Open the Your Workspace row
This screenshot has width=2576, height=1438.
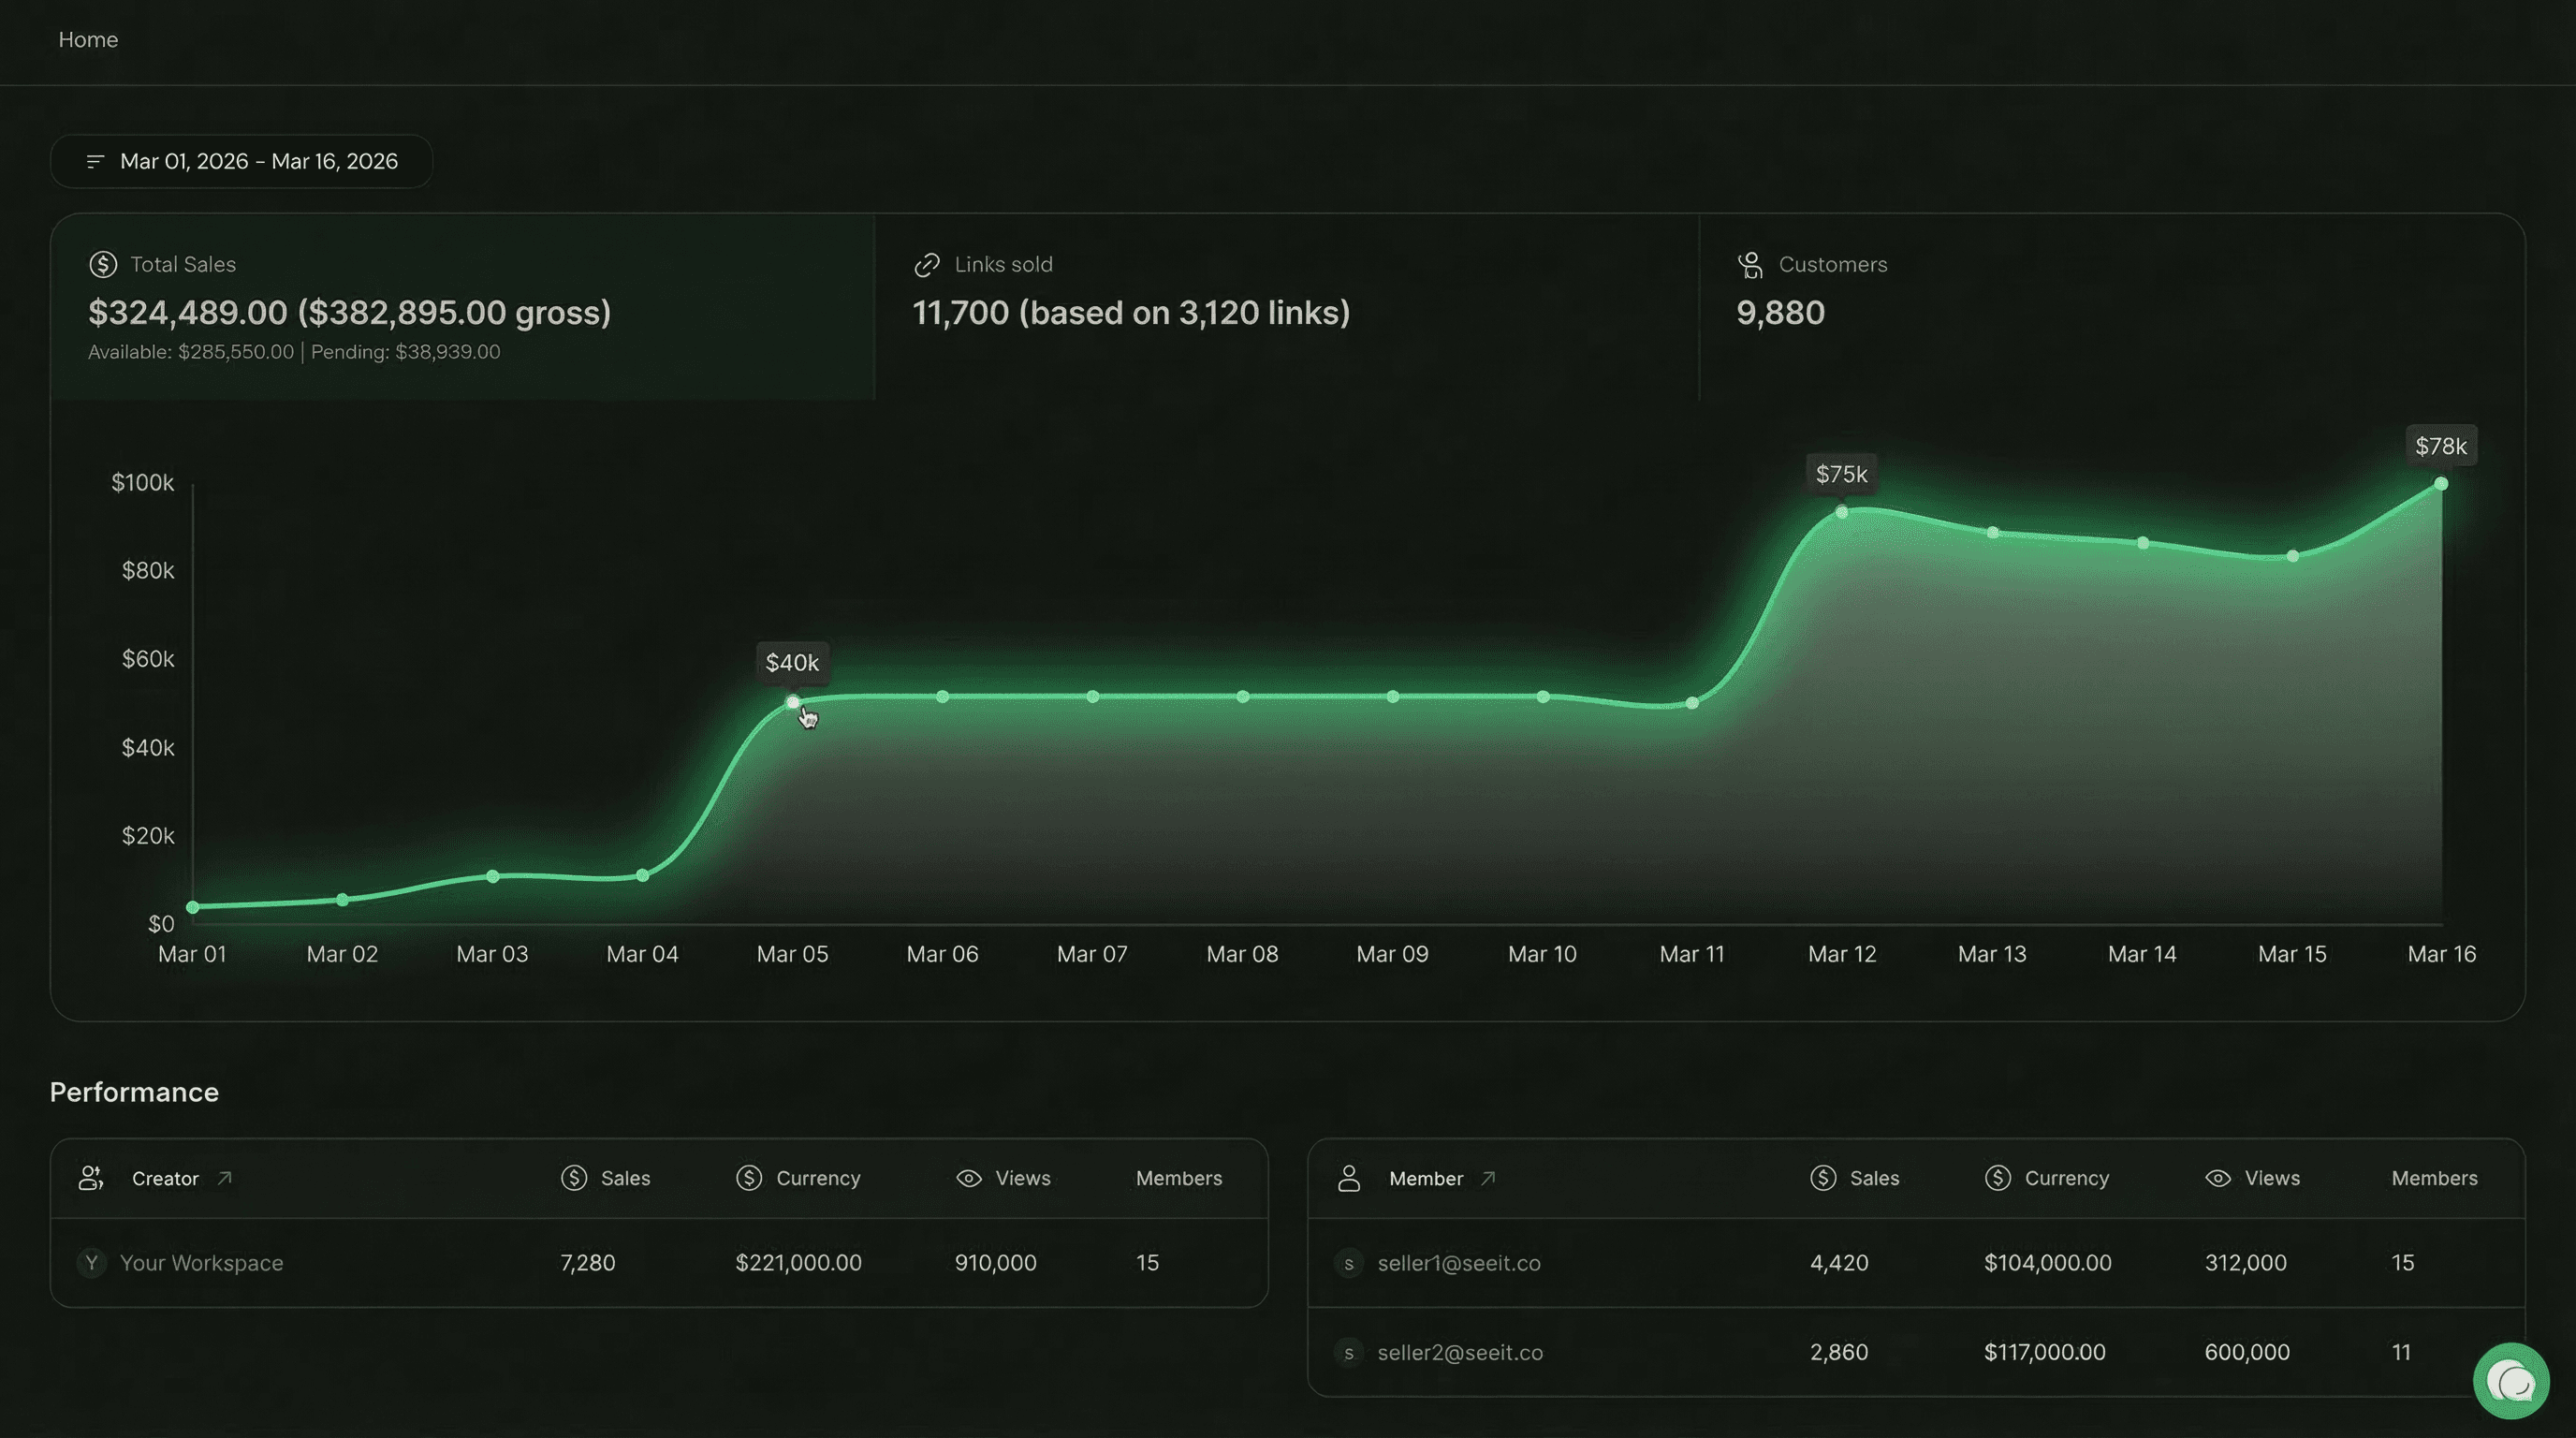pos(200,1262)
